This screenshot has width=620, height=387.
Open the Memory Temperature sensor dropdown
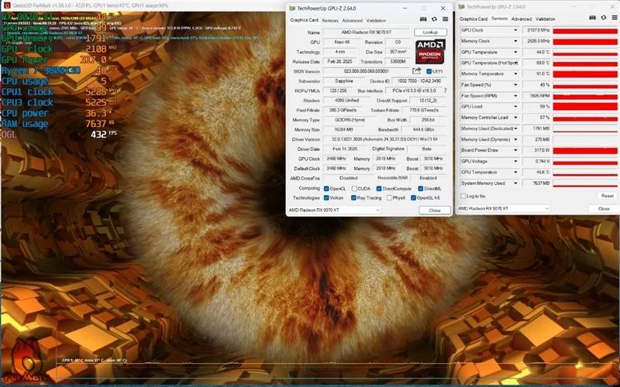click(515, 74)
